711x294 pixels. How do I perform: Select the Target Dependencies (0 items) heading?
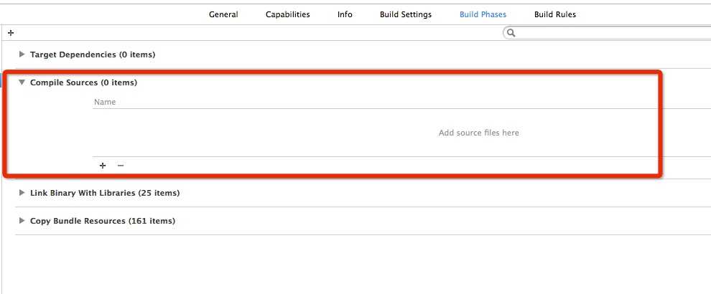pyautogui.click(x=93, y=54)
